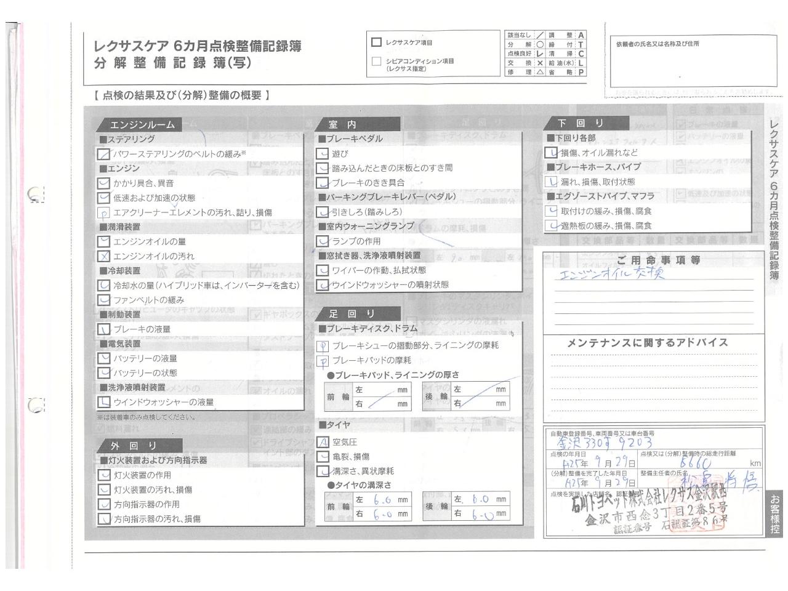Select the 方向指示器の汚れ、損傷 checkbox
Screen dimensions: 788x591
(x=104, y=519)
